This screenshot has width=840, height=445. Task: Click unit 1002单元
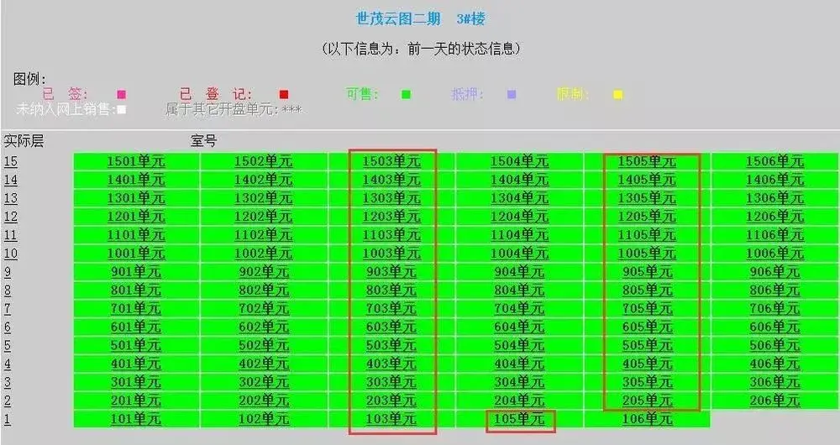(x=264, y=254)
